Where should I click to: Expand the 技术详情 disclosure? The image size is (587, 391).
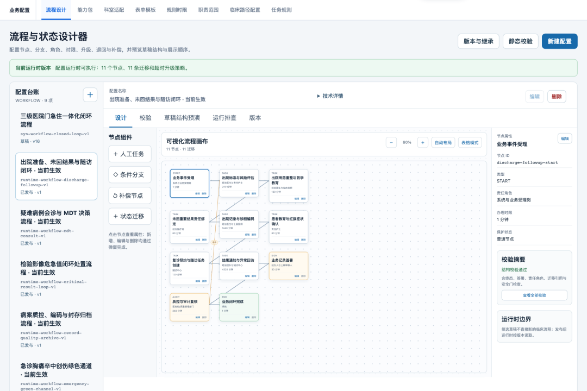click(330, 96)
